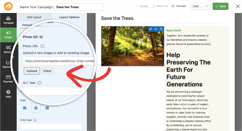Click the trash delete icon on photo

pos(156,29)
